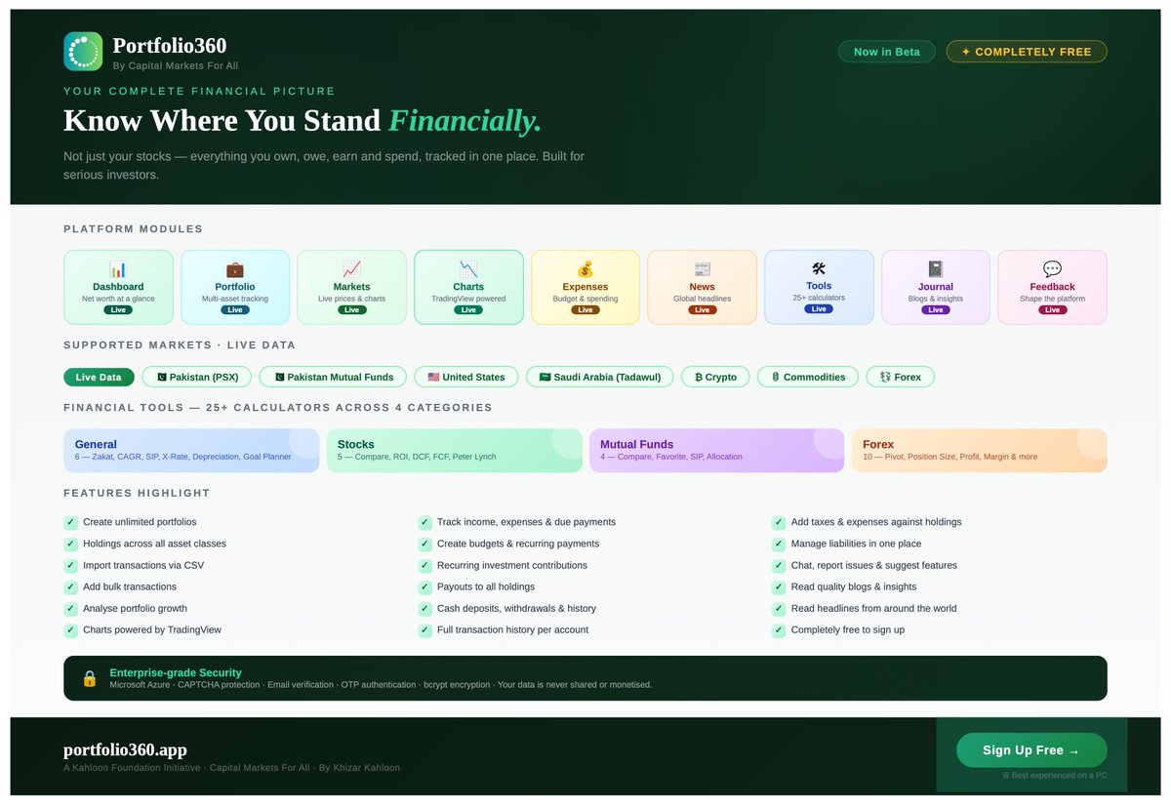The height and width of the screenshot is (807, 1171).
Task: Open the Feedback shape the platform card
Action: (x=1052, y=287)
